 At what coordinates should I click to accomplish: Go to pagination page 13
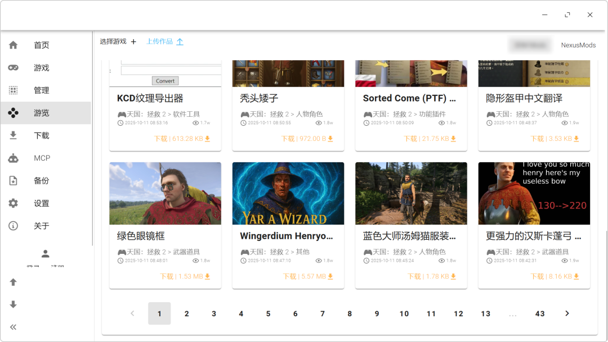click(485, 313)
